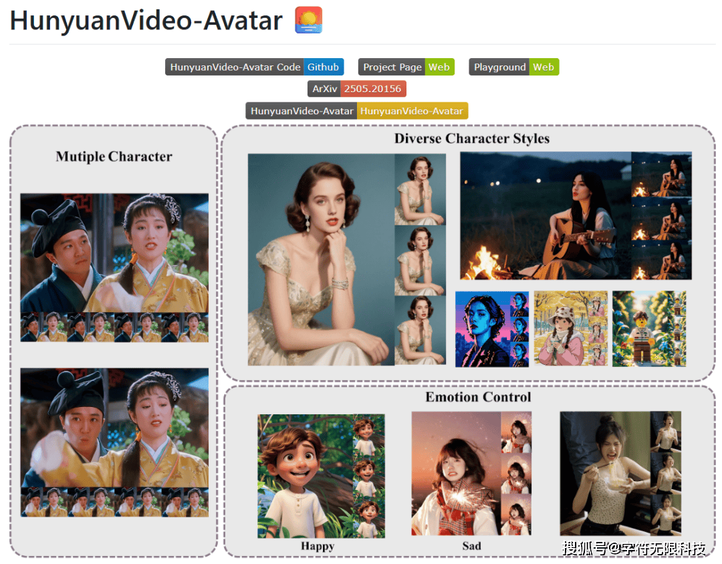Select the cartoon boy Happy image
This screenshot has width=722, height=564.
321,476
